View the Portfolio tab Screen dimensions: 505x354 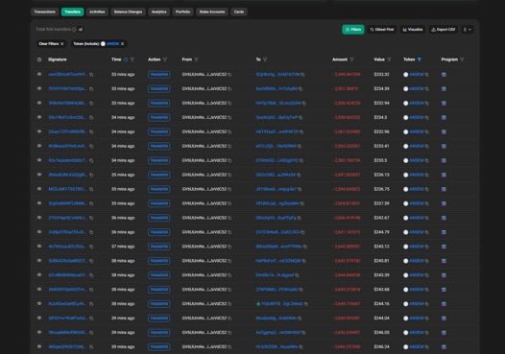point(183,12)
